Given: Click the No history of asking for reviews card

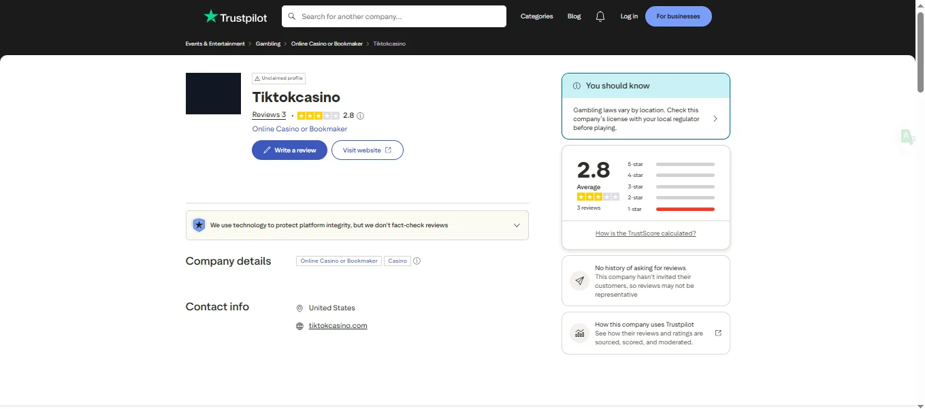Looking at the screenshot, I should [645, 280].
